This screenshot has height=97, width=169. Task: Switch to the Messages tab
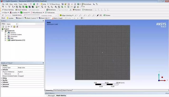pos(51,95)
